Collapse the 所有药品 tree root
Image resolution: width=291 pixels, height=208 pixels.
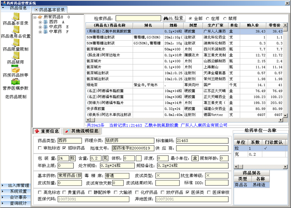pos(35,17)
